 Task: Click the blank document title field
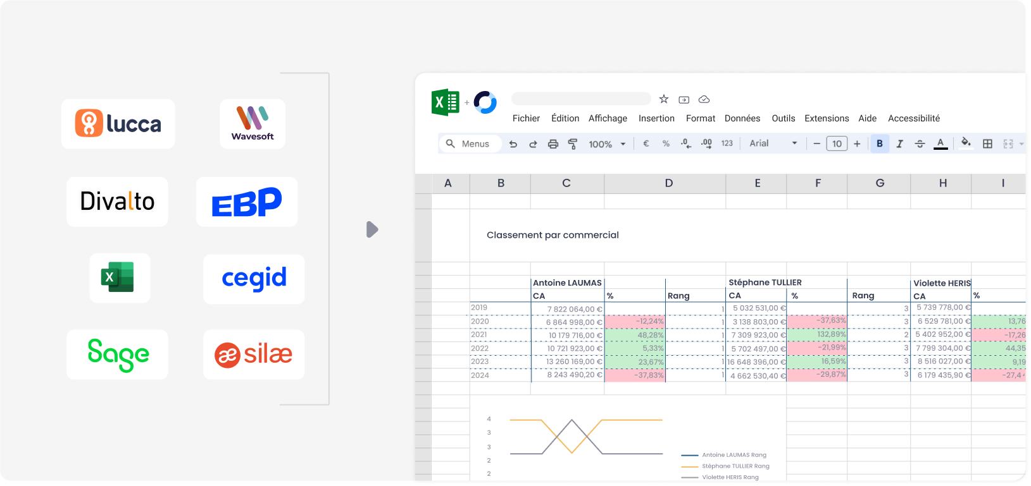[581, 99]
